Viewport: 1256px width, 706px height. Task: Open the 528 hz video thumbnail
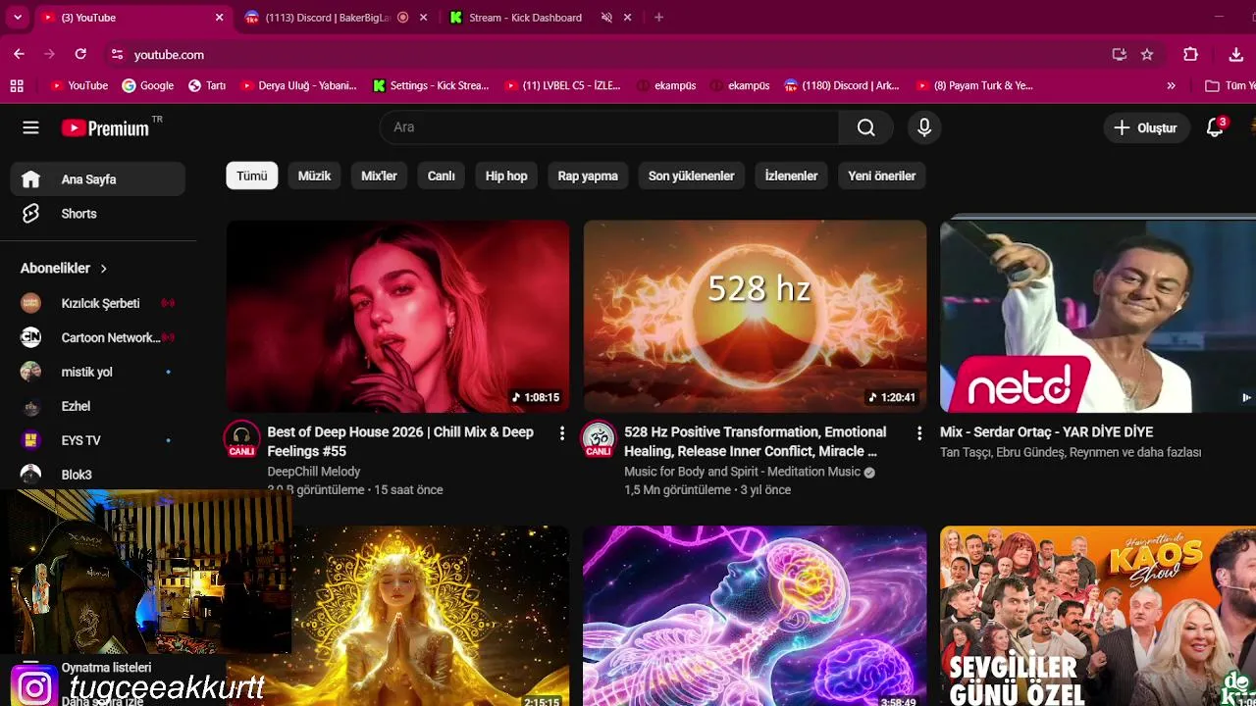point(755,316)
